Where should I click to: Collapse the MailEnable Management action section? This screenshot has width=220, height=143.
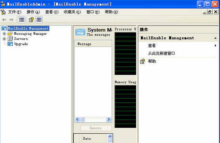coord(216,38)
